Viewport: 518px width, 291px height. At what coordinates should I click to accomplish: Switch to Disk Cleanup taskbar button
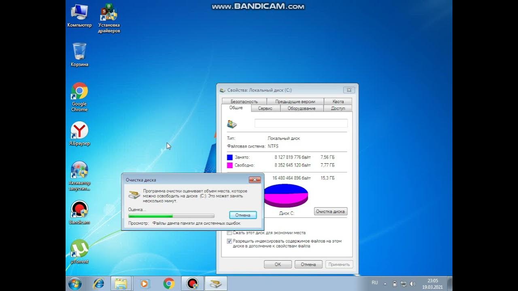[x=216, y=284]
